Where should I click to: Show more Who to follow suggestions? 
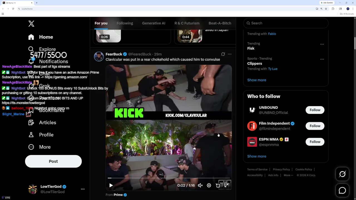(x=257, y=156)
